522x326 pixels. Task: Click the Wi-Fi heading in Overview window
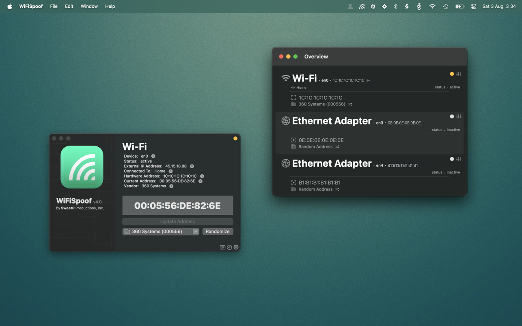304,78
